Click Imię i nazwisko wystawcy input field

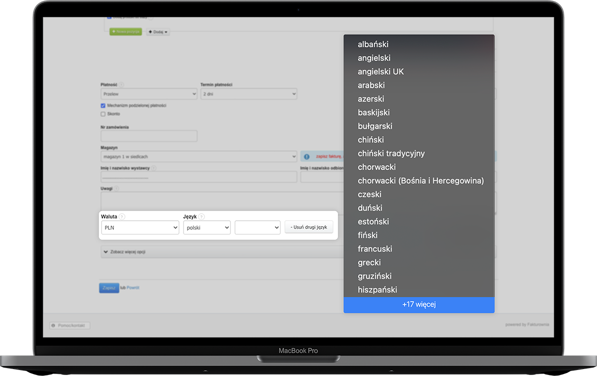pos(199,177)
